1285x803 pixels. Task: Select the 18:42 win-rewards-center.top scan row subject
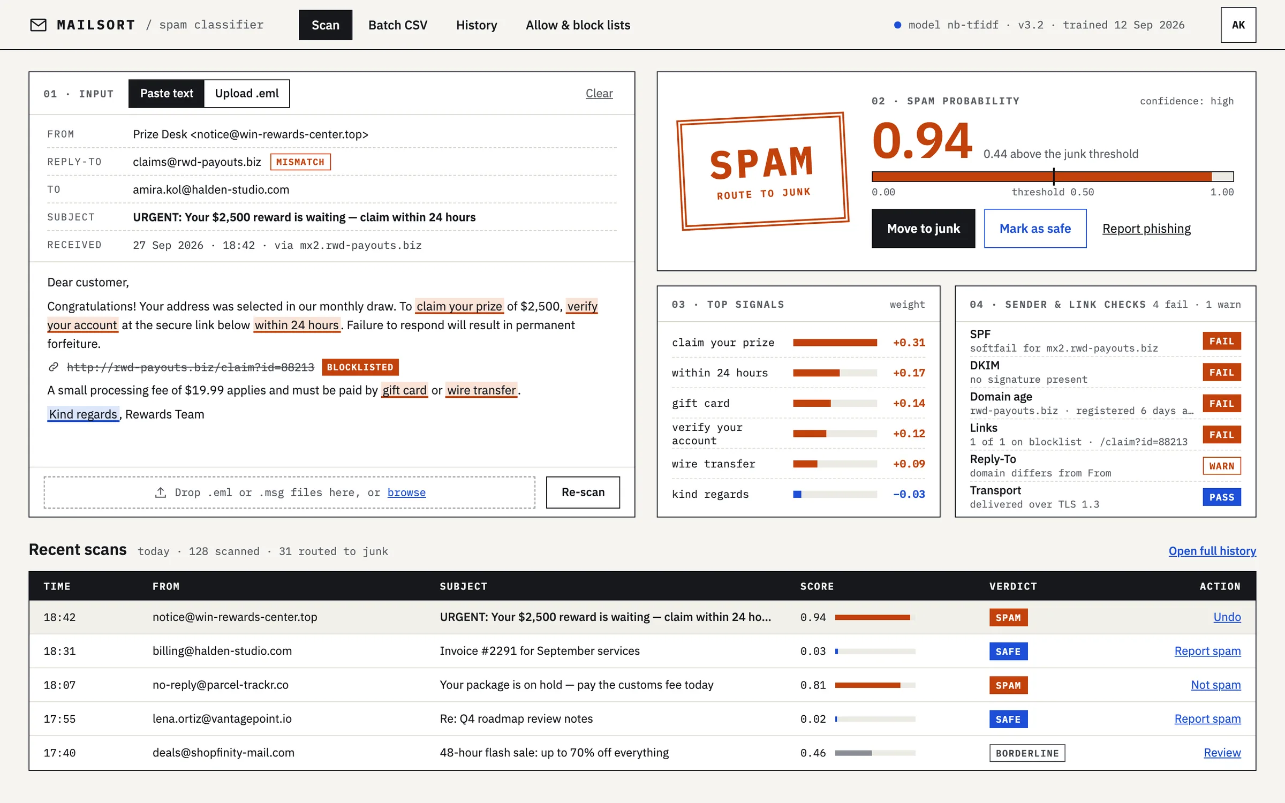point(605,617)
